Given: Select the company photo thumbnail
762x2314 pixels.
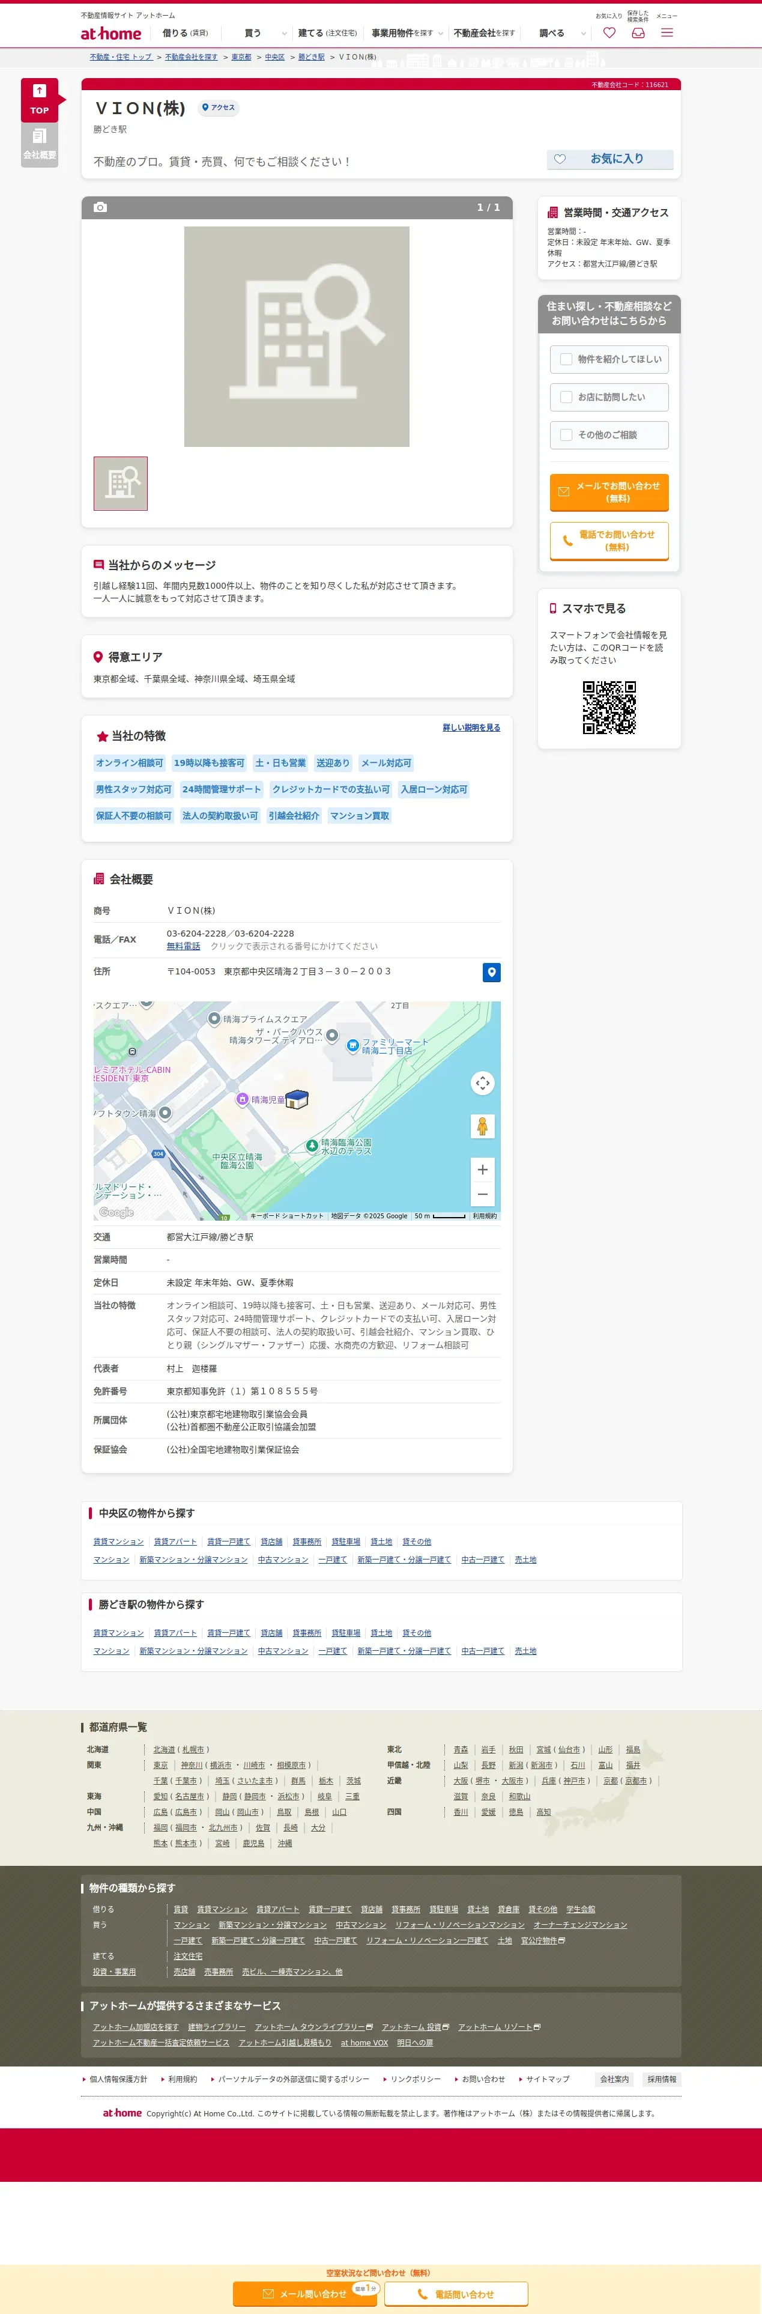Looking at the screenshot, I should [120, 483].
